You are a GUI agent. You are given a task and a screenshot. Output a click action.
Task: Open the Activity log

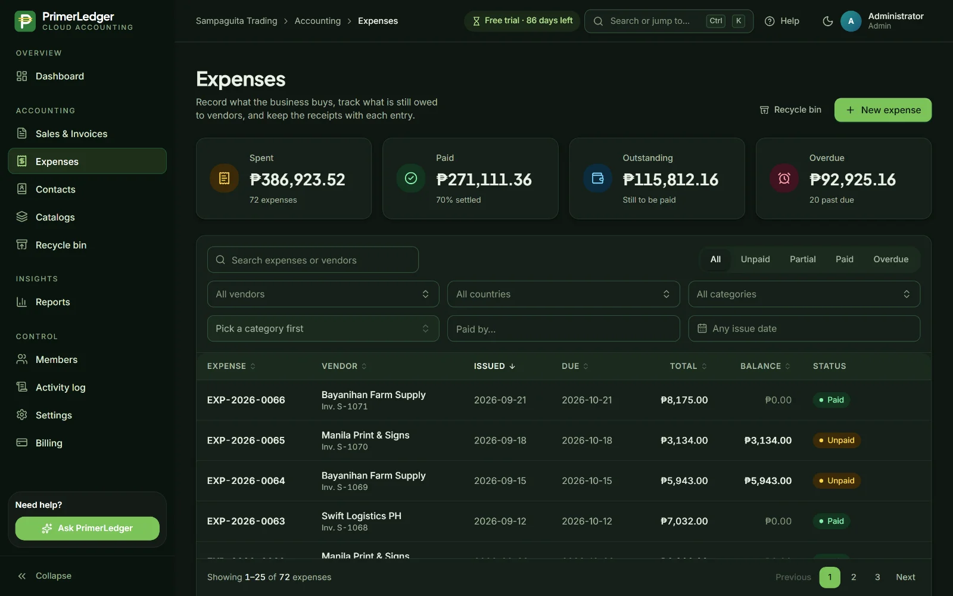pyautogui.click(x=87, y=387)
